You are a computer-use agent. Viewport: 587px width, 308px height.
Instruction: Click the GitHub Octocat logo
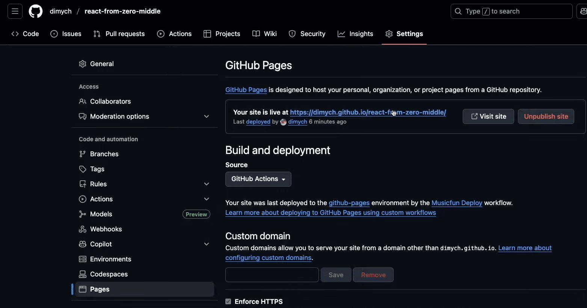pyautogui.click(x=36, y=11)
